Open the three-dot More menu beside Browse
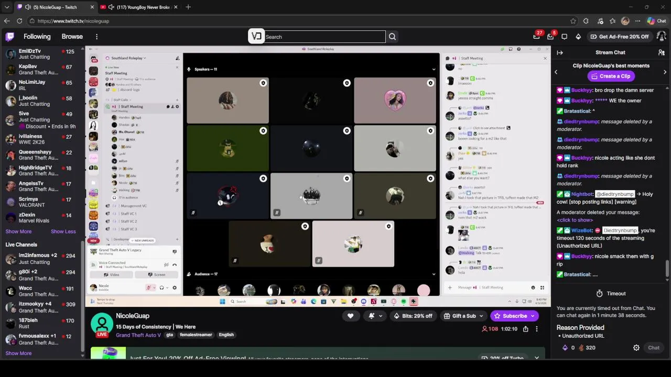Viewport: 671px width, 377px height. point(96,37)
